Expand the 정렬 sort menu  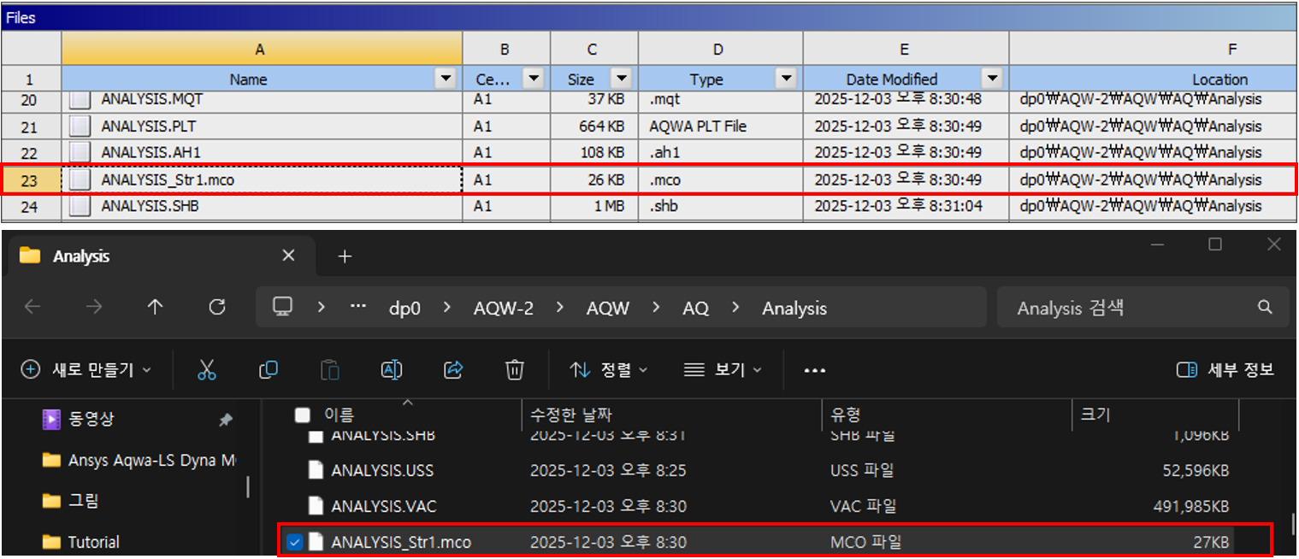click(608, 369)
